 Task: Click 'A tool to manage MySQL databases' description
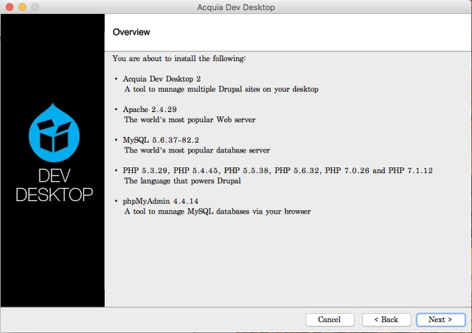218,211
